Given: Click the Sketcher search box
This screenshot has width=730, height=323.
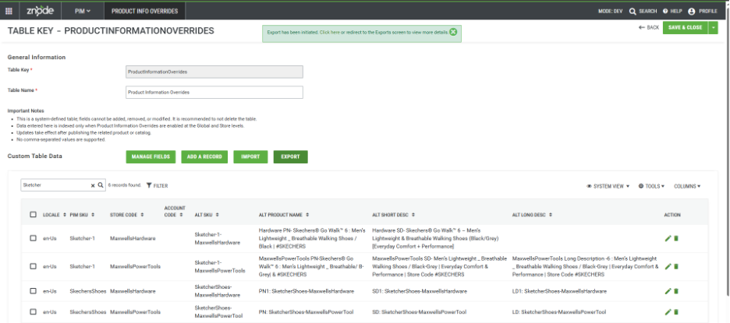Looking at the screenshot, I should [x=55, y=185].
